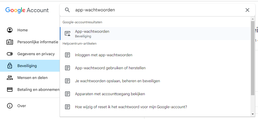Screen dimensions: 258x119
Task: Select Je wachtwoorden opslaan, beheren en beveiligen
Action: [x=117, y=81]
